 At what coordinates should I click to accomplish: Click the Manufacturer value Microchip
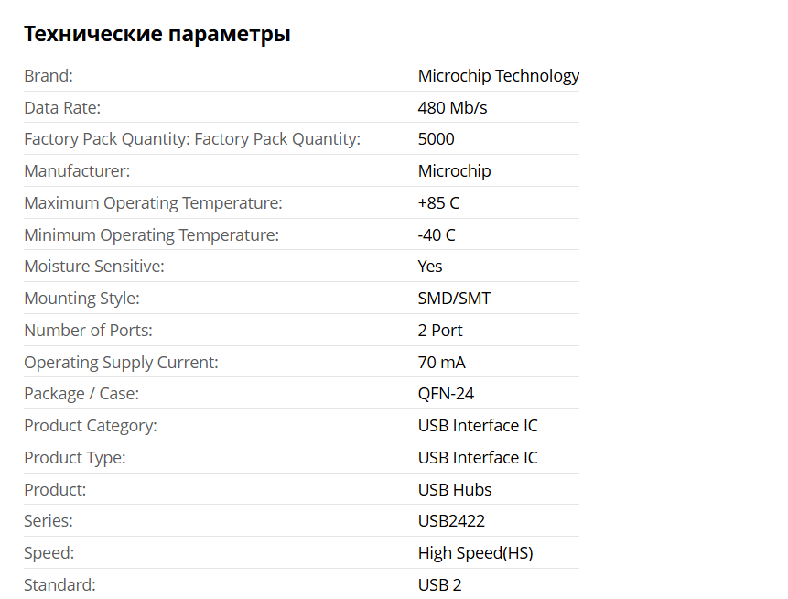[454, 171]
